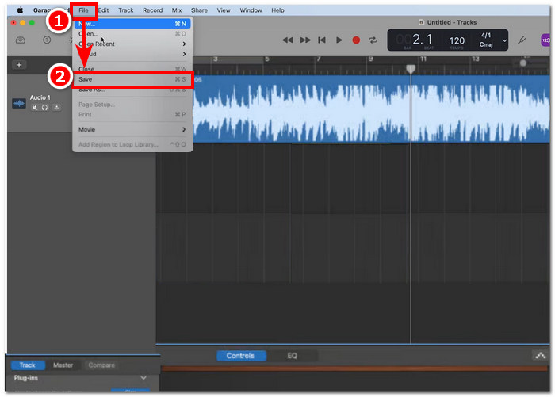Toggle the purple Count-in button
The height and width of the screenshot is (397, 555).
pos(545,40)
